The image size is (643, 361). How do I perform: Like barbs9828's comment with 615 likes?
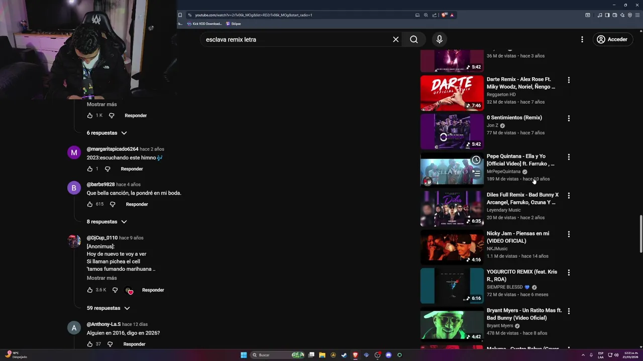(x=90, y=204)
